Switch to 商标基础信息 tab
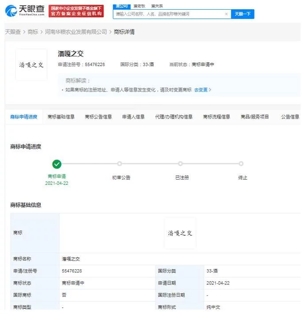Viewport: 305px width, 314px height. [61, 117]
